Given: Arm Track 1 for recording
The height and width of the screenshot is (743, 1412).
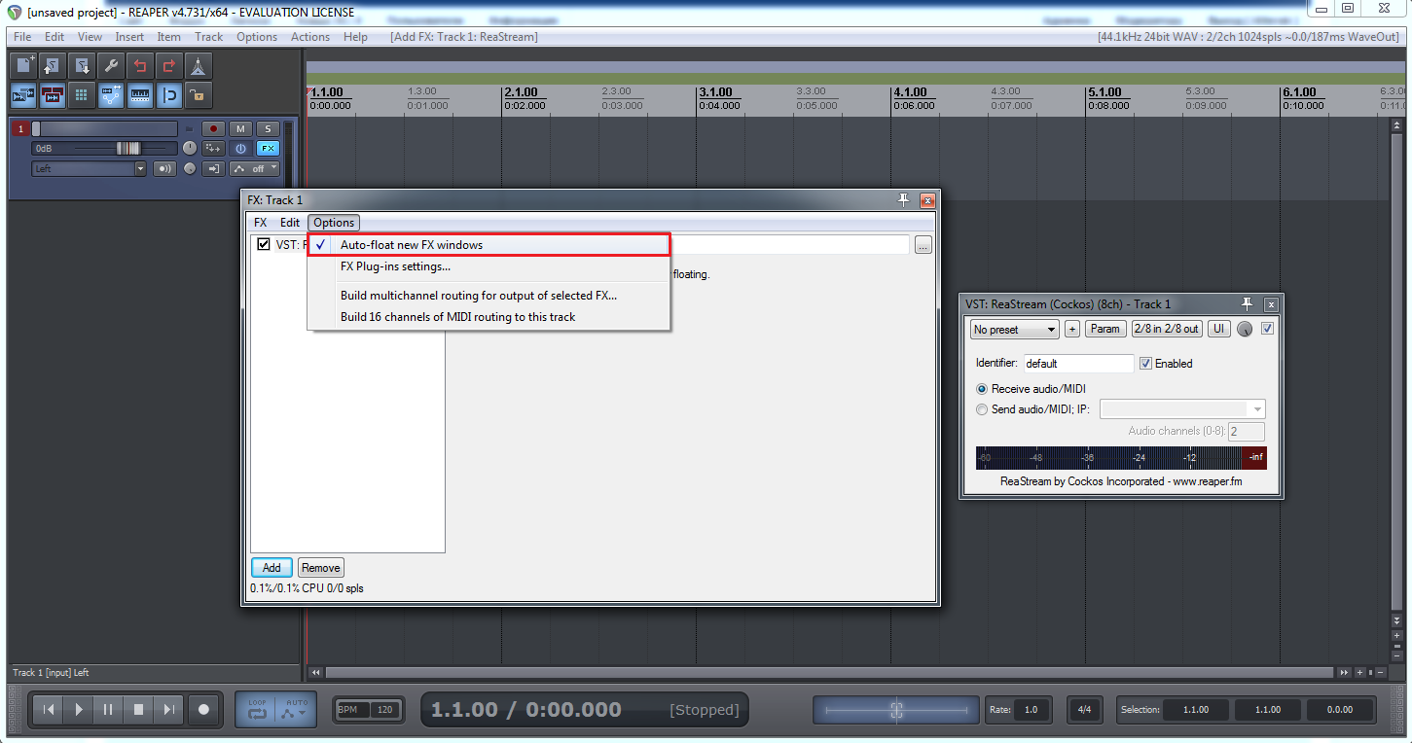Looking at the screenshot, I should (213, 129).
